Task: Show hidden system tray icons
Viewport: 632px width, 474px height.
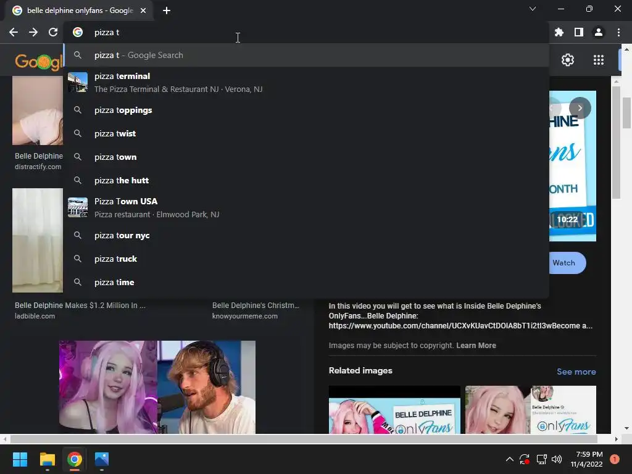Action: pos(509,459)
